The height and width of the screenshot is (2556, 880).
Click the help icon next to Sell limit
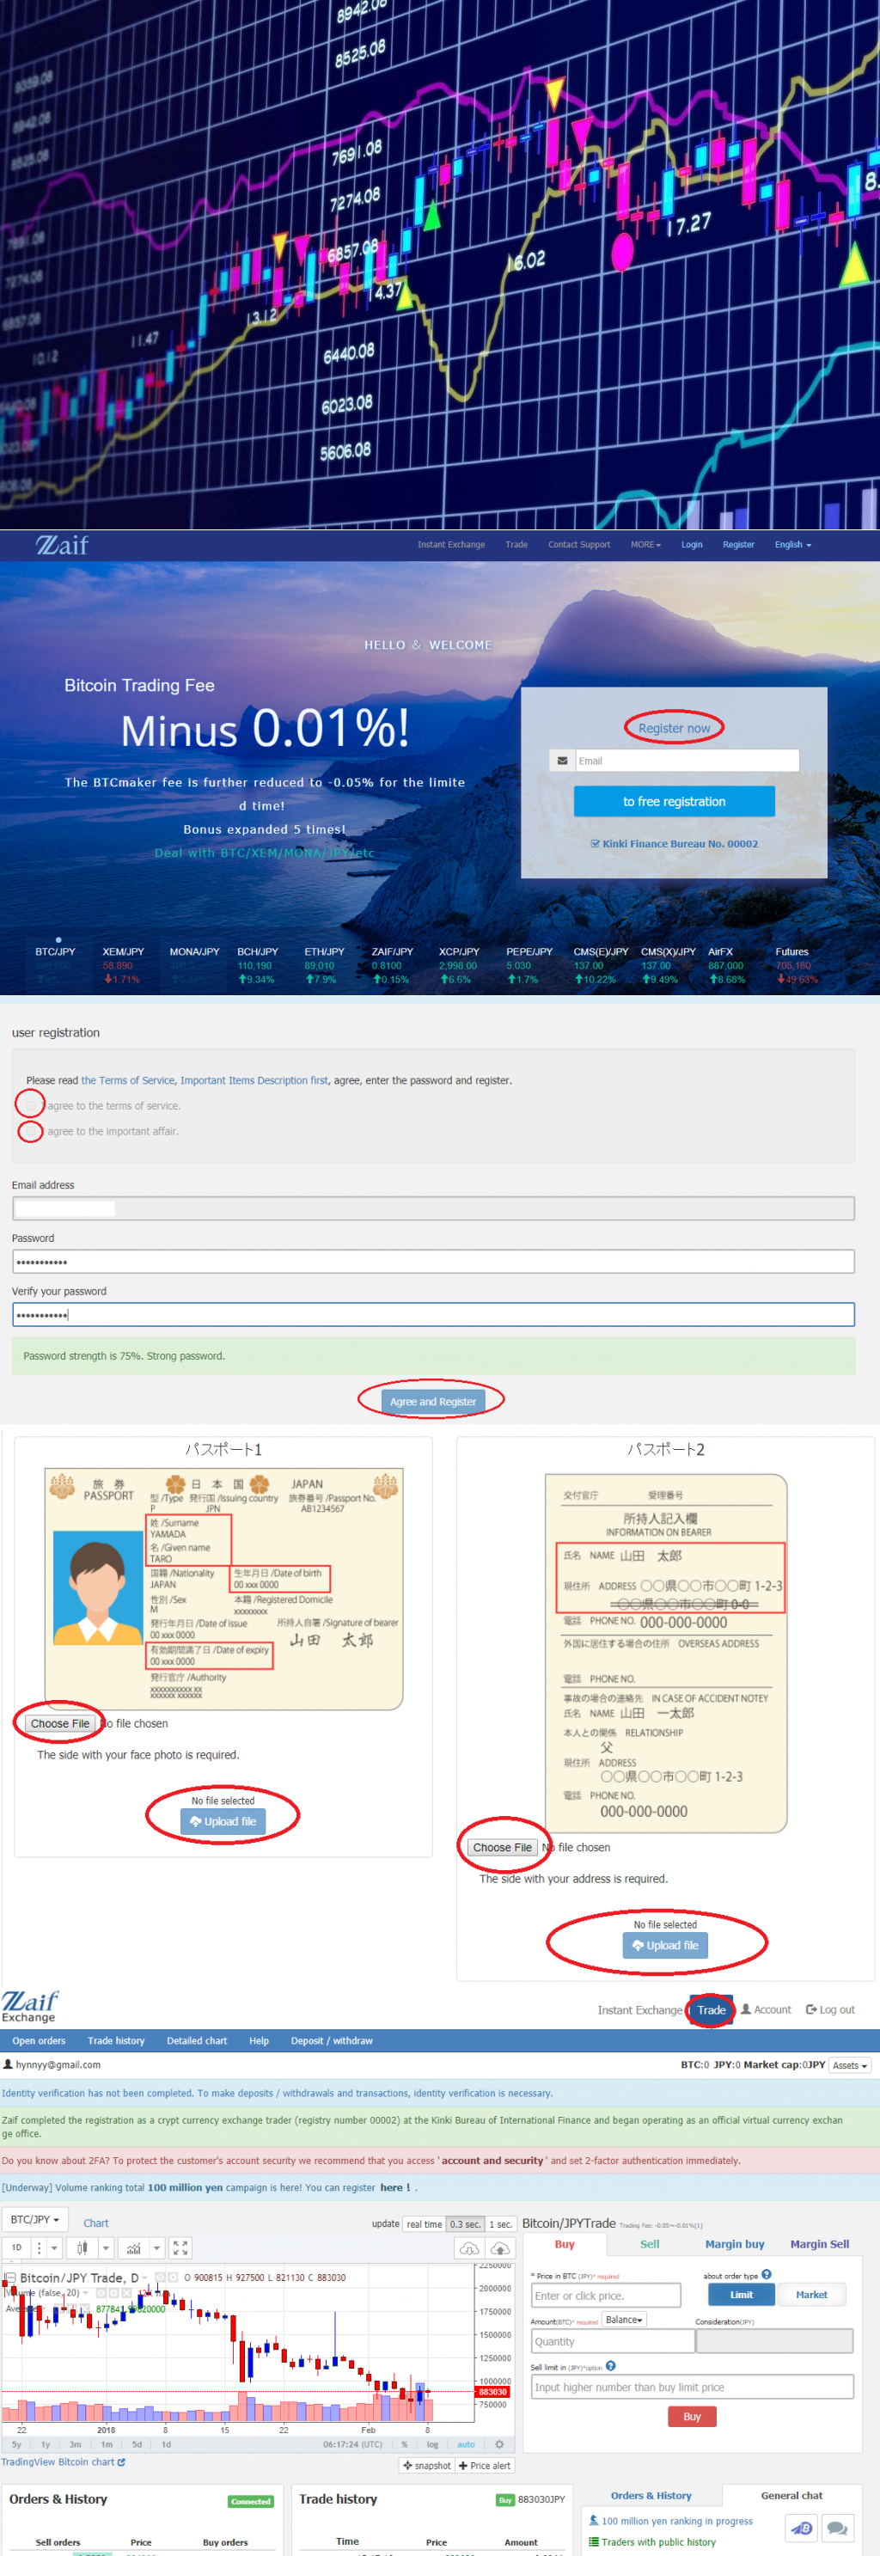tap(610, 2365)
